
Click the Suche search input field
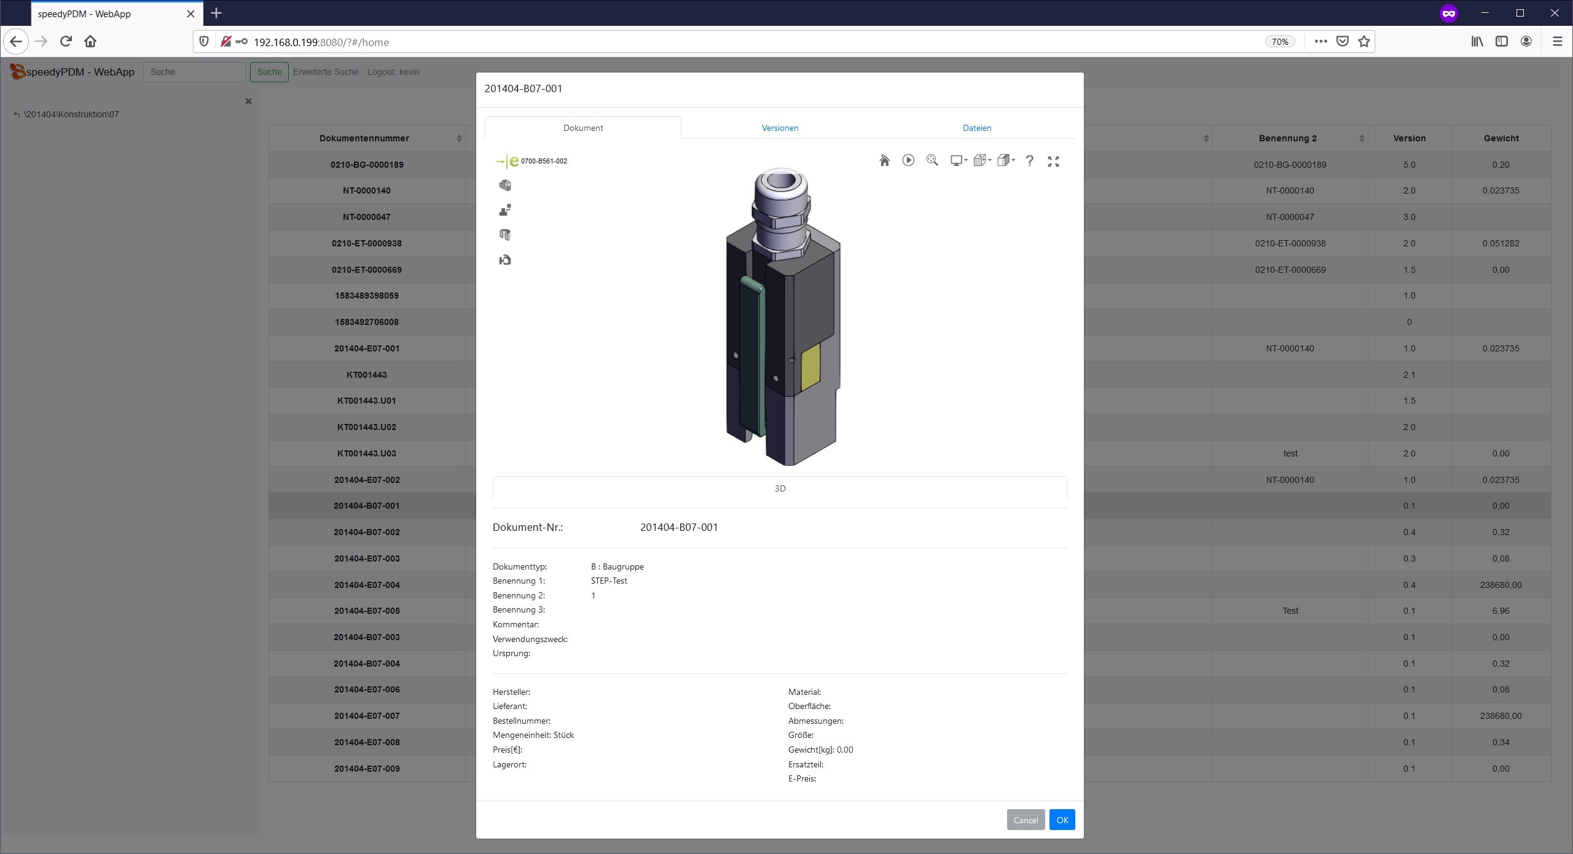tap(194, 72)
